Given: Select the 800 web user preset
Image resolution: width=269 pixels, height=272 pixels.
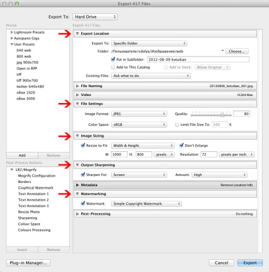Looking at the screenshot, I should coord(23,57).
